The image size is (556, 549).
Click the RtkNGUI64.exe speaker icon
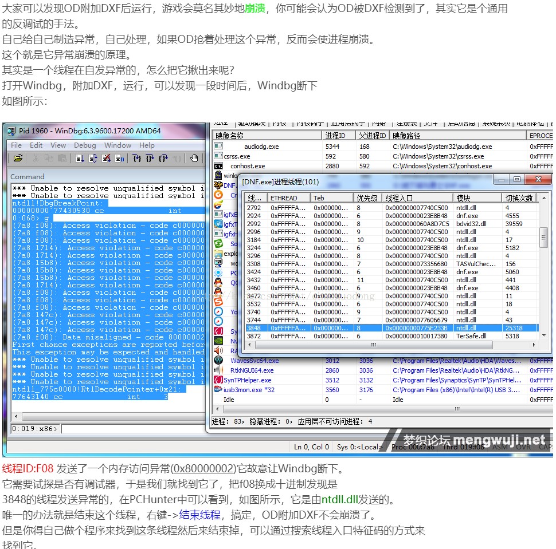(x=218, y=370)
